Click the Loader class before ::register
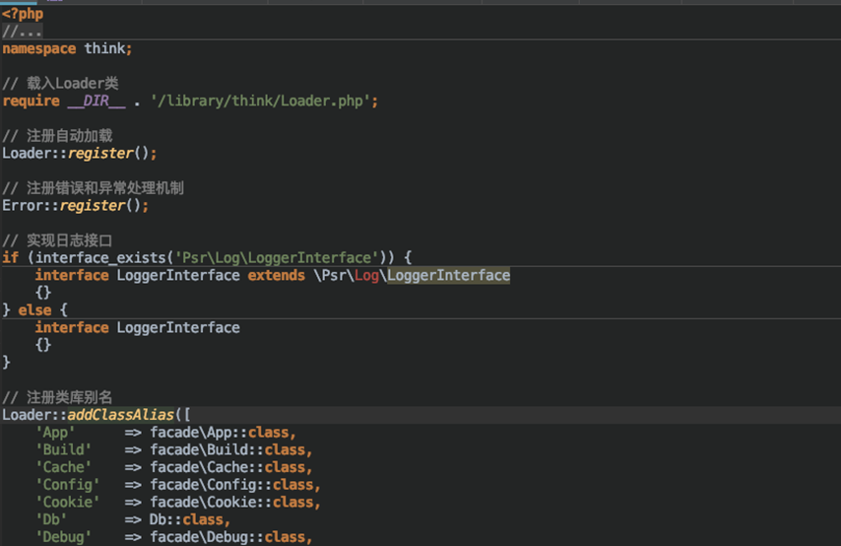The width and height of the screenshot is (841, 546). (x=27, y=153)
